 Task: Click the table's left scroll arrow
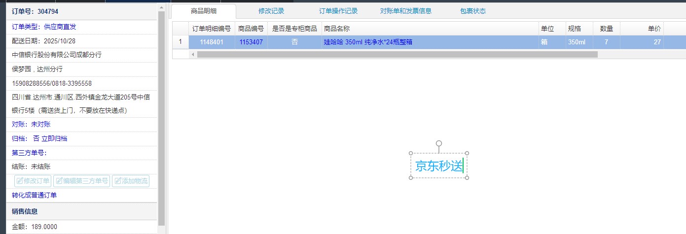pyautogui.click(x=193, y=54)
